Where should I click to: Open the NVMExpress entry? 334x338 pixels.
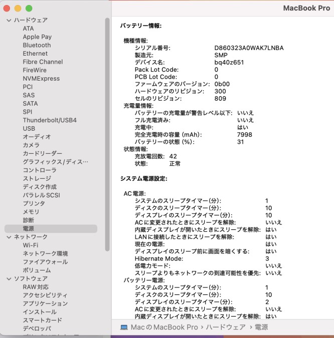(x=41, y=79)
